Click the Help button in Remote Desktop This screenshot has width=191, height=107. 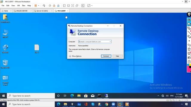117,56
